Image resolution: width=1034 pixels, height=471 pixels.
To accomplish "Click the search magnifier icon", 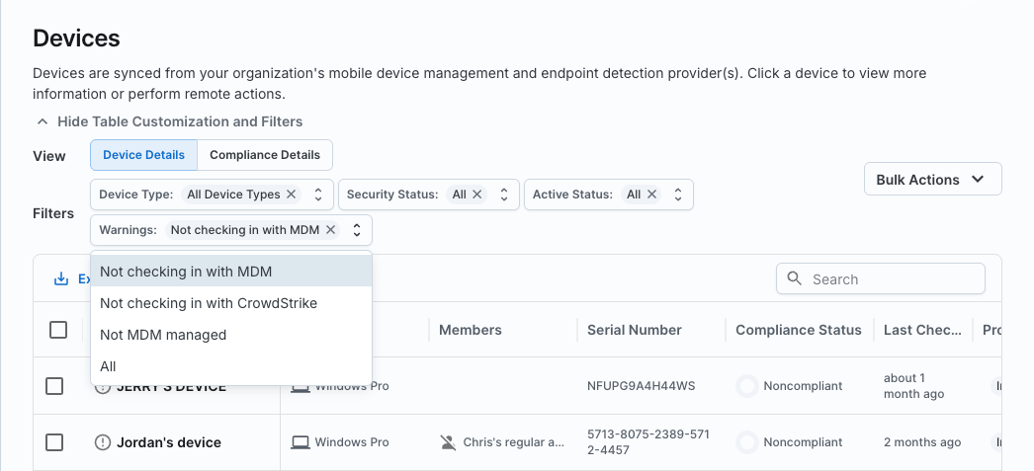I will coord(795,279).
